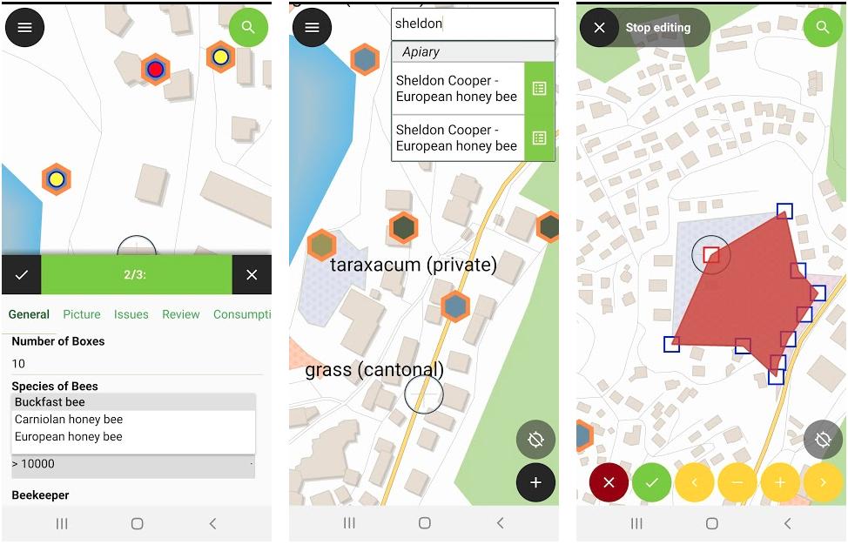Open the hamburger menu in the left screen
Image resolution: width=848 pixels, height=545 pixels.
[x=25, y=27]
